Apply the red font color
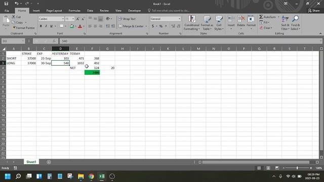The height and width of the screenshot is (182, 324). click(x=80, y=26)
